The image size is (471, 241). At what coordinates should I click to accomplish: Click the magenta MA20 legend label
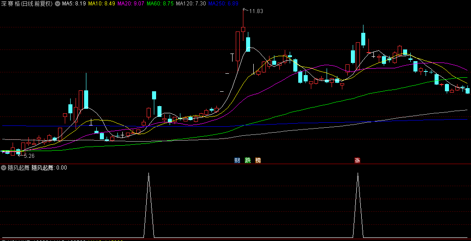(131, 4)
